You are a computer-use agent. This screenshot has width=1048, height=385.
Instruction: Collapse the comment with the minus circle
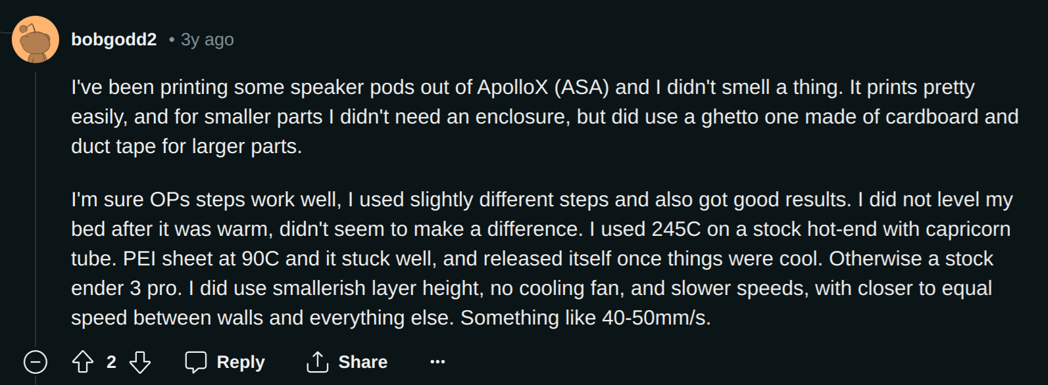point(36,362)
